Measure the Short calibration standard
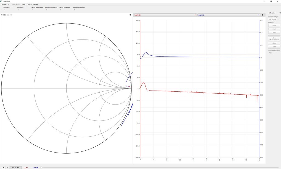Screen dimensions: 281x169 coord(274,26)
